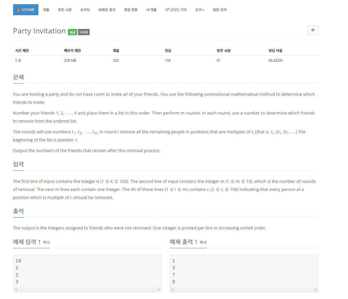Click right arrow of example output scrollbar
348x299 pixels.
[x=316, y=290]
